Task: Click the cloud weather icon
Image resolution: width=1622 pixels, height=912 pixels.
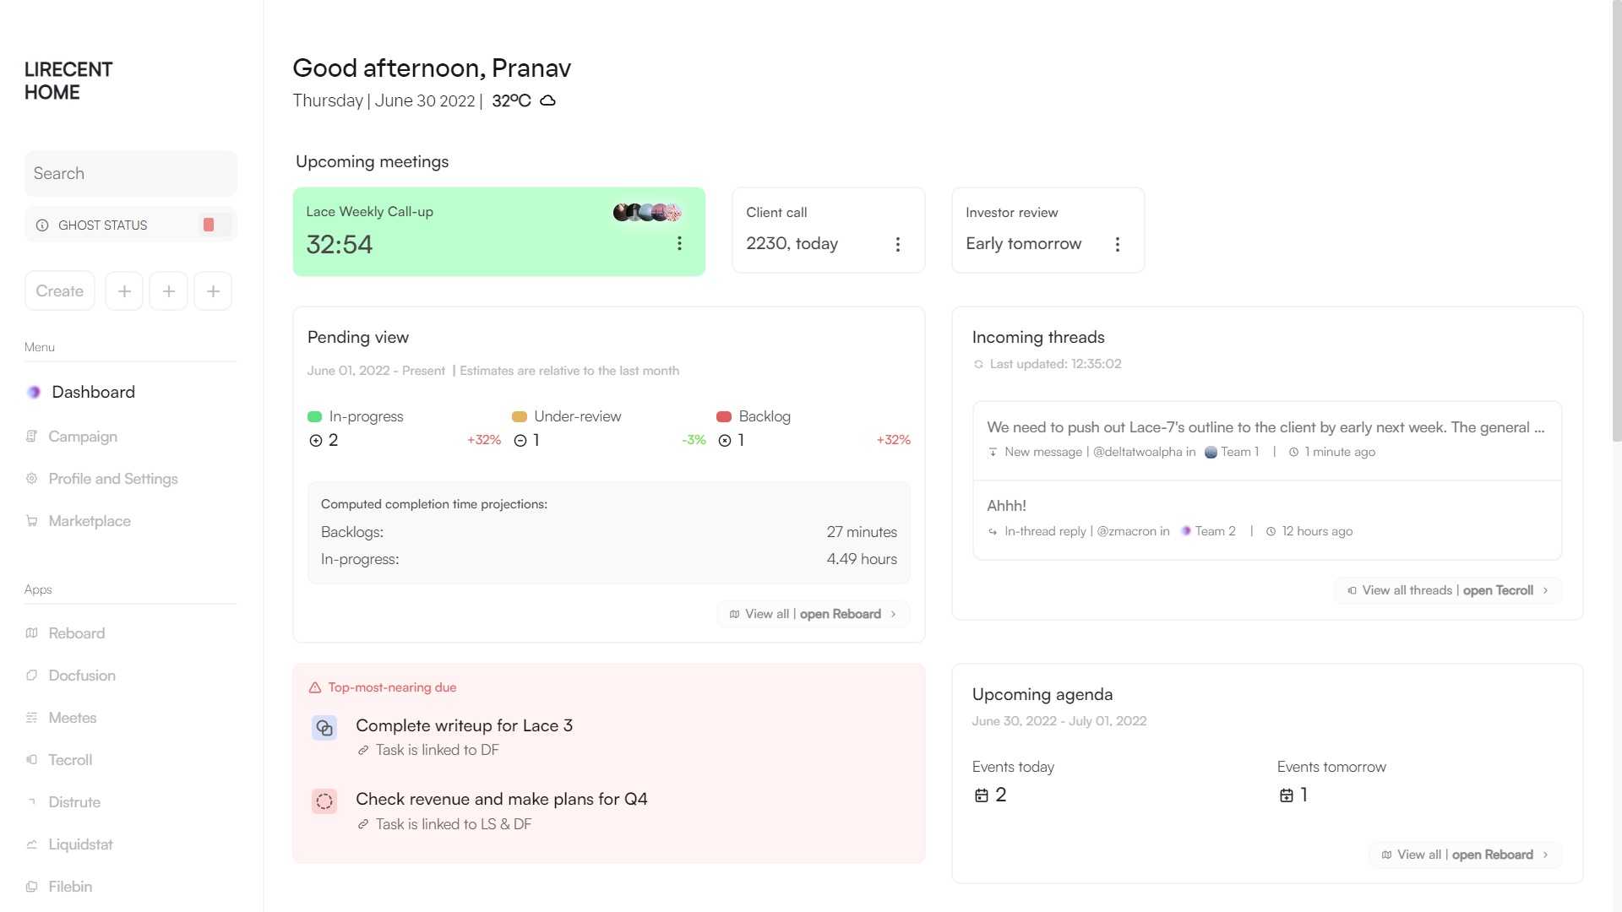Action: coord(547,100)
